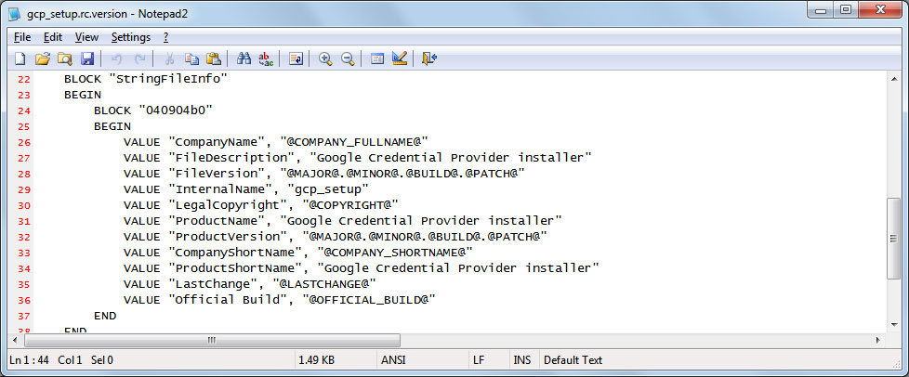Click the vertical scrollbar down arrow

tap(893, 325)
